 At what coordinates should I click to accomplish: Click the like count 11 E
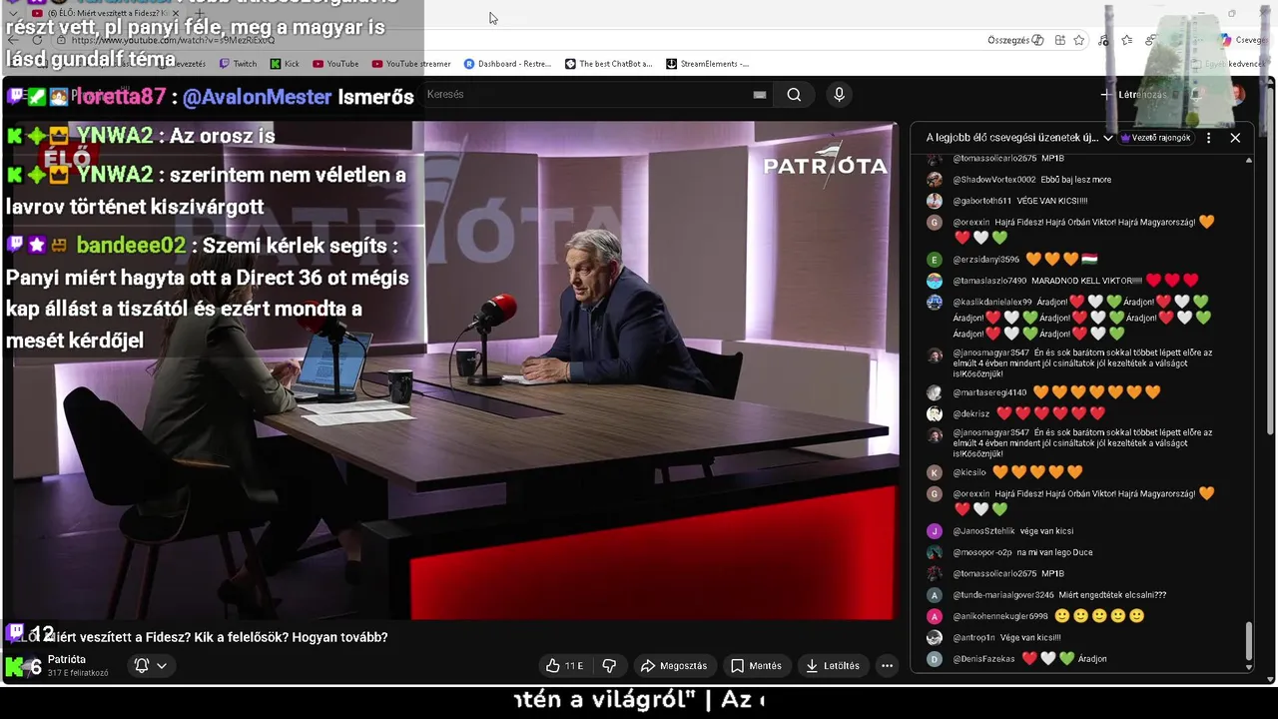pyautogui.click(x=573, y=666)
